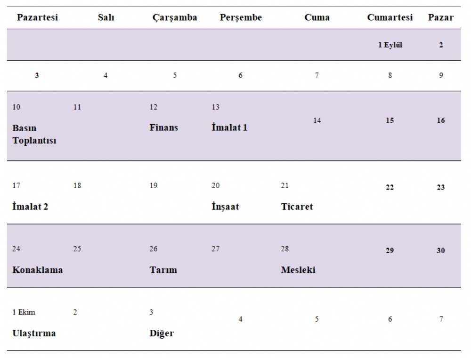Click the Tarım event entry
Screen dimensions: 471x358
point(163,270)
